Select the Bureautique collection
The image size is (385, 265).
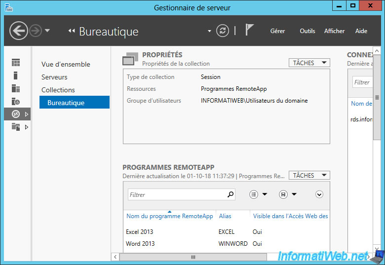click(75, 102)
